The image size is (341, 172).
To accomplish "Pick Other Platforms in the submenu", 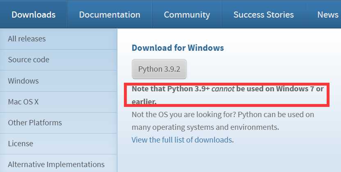I will click(58, 123).
